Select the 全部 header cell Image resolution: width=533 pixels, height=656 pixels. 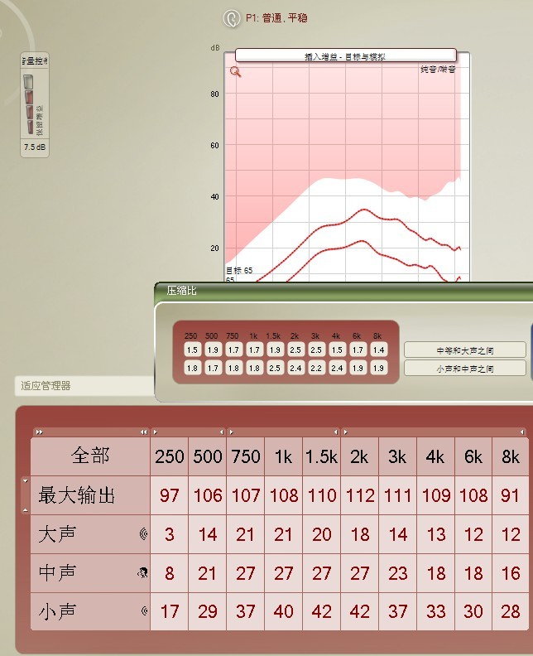click(90, 456)
